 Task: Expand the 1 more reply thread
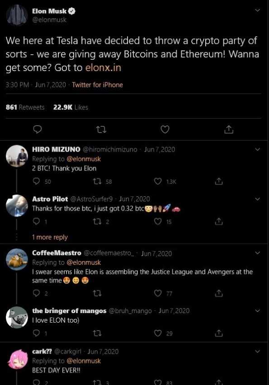50,237
